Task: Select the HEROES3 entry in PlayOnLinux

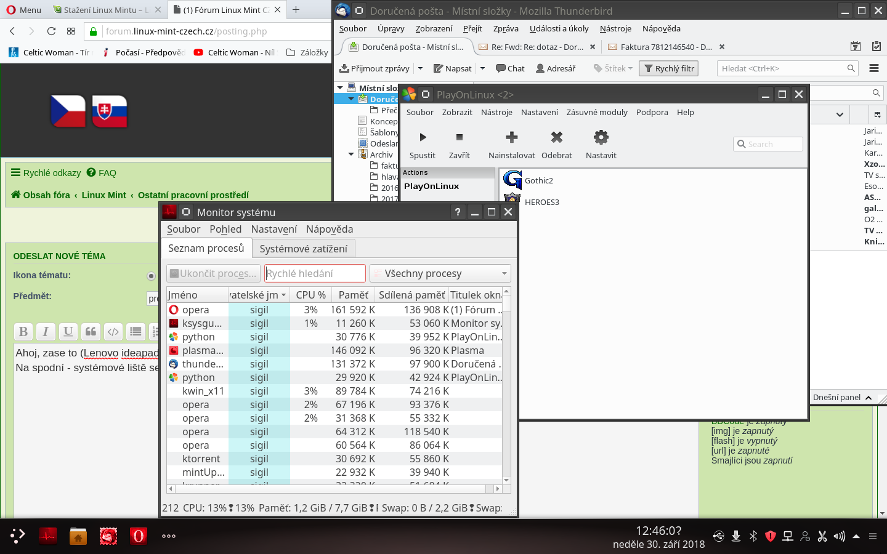Action: 542,202
